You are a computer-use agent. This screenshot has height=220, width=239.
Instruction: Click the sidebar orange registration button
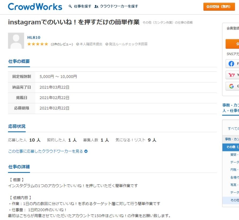tap(232, 44)
